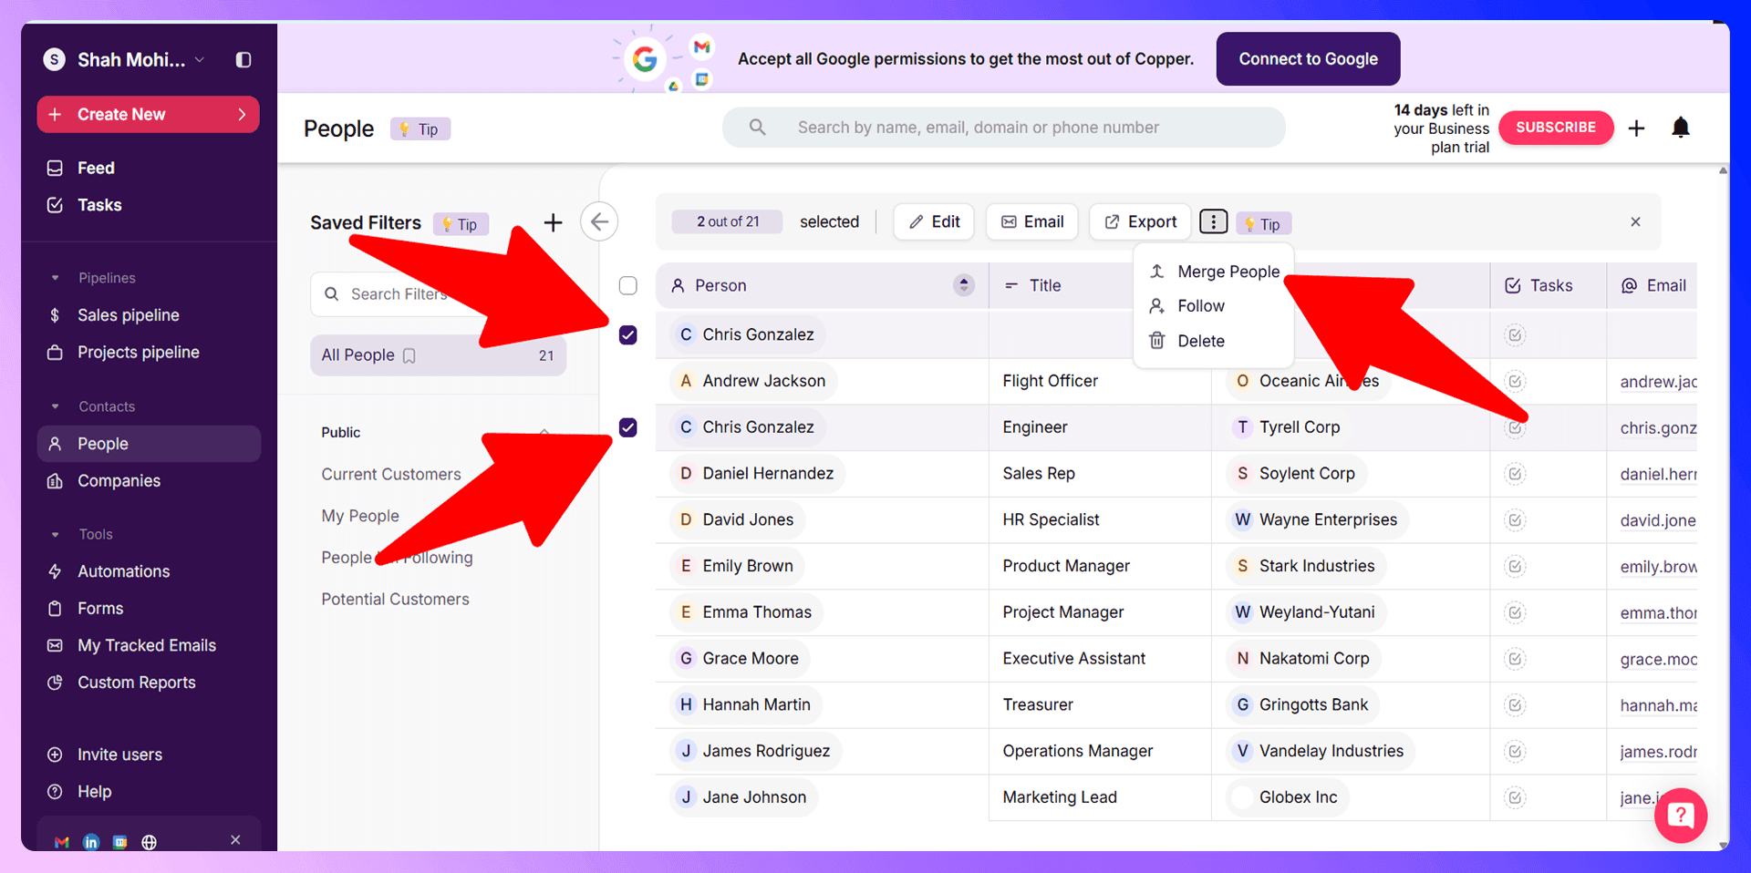Click the LinkedIn icon in bottom bar

[x=91, y=842]
